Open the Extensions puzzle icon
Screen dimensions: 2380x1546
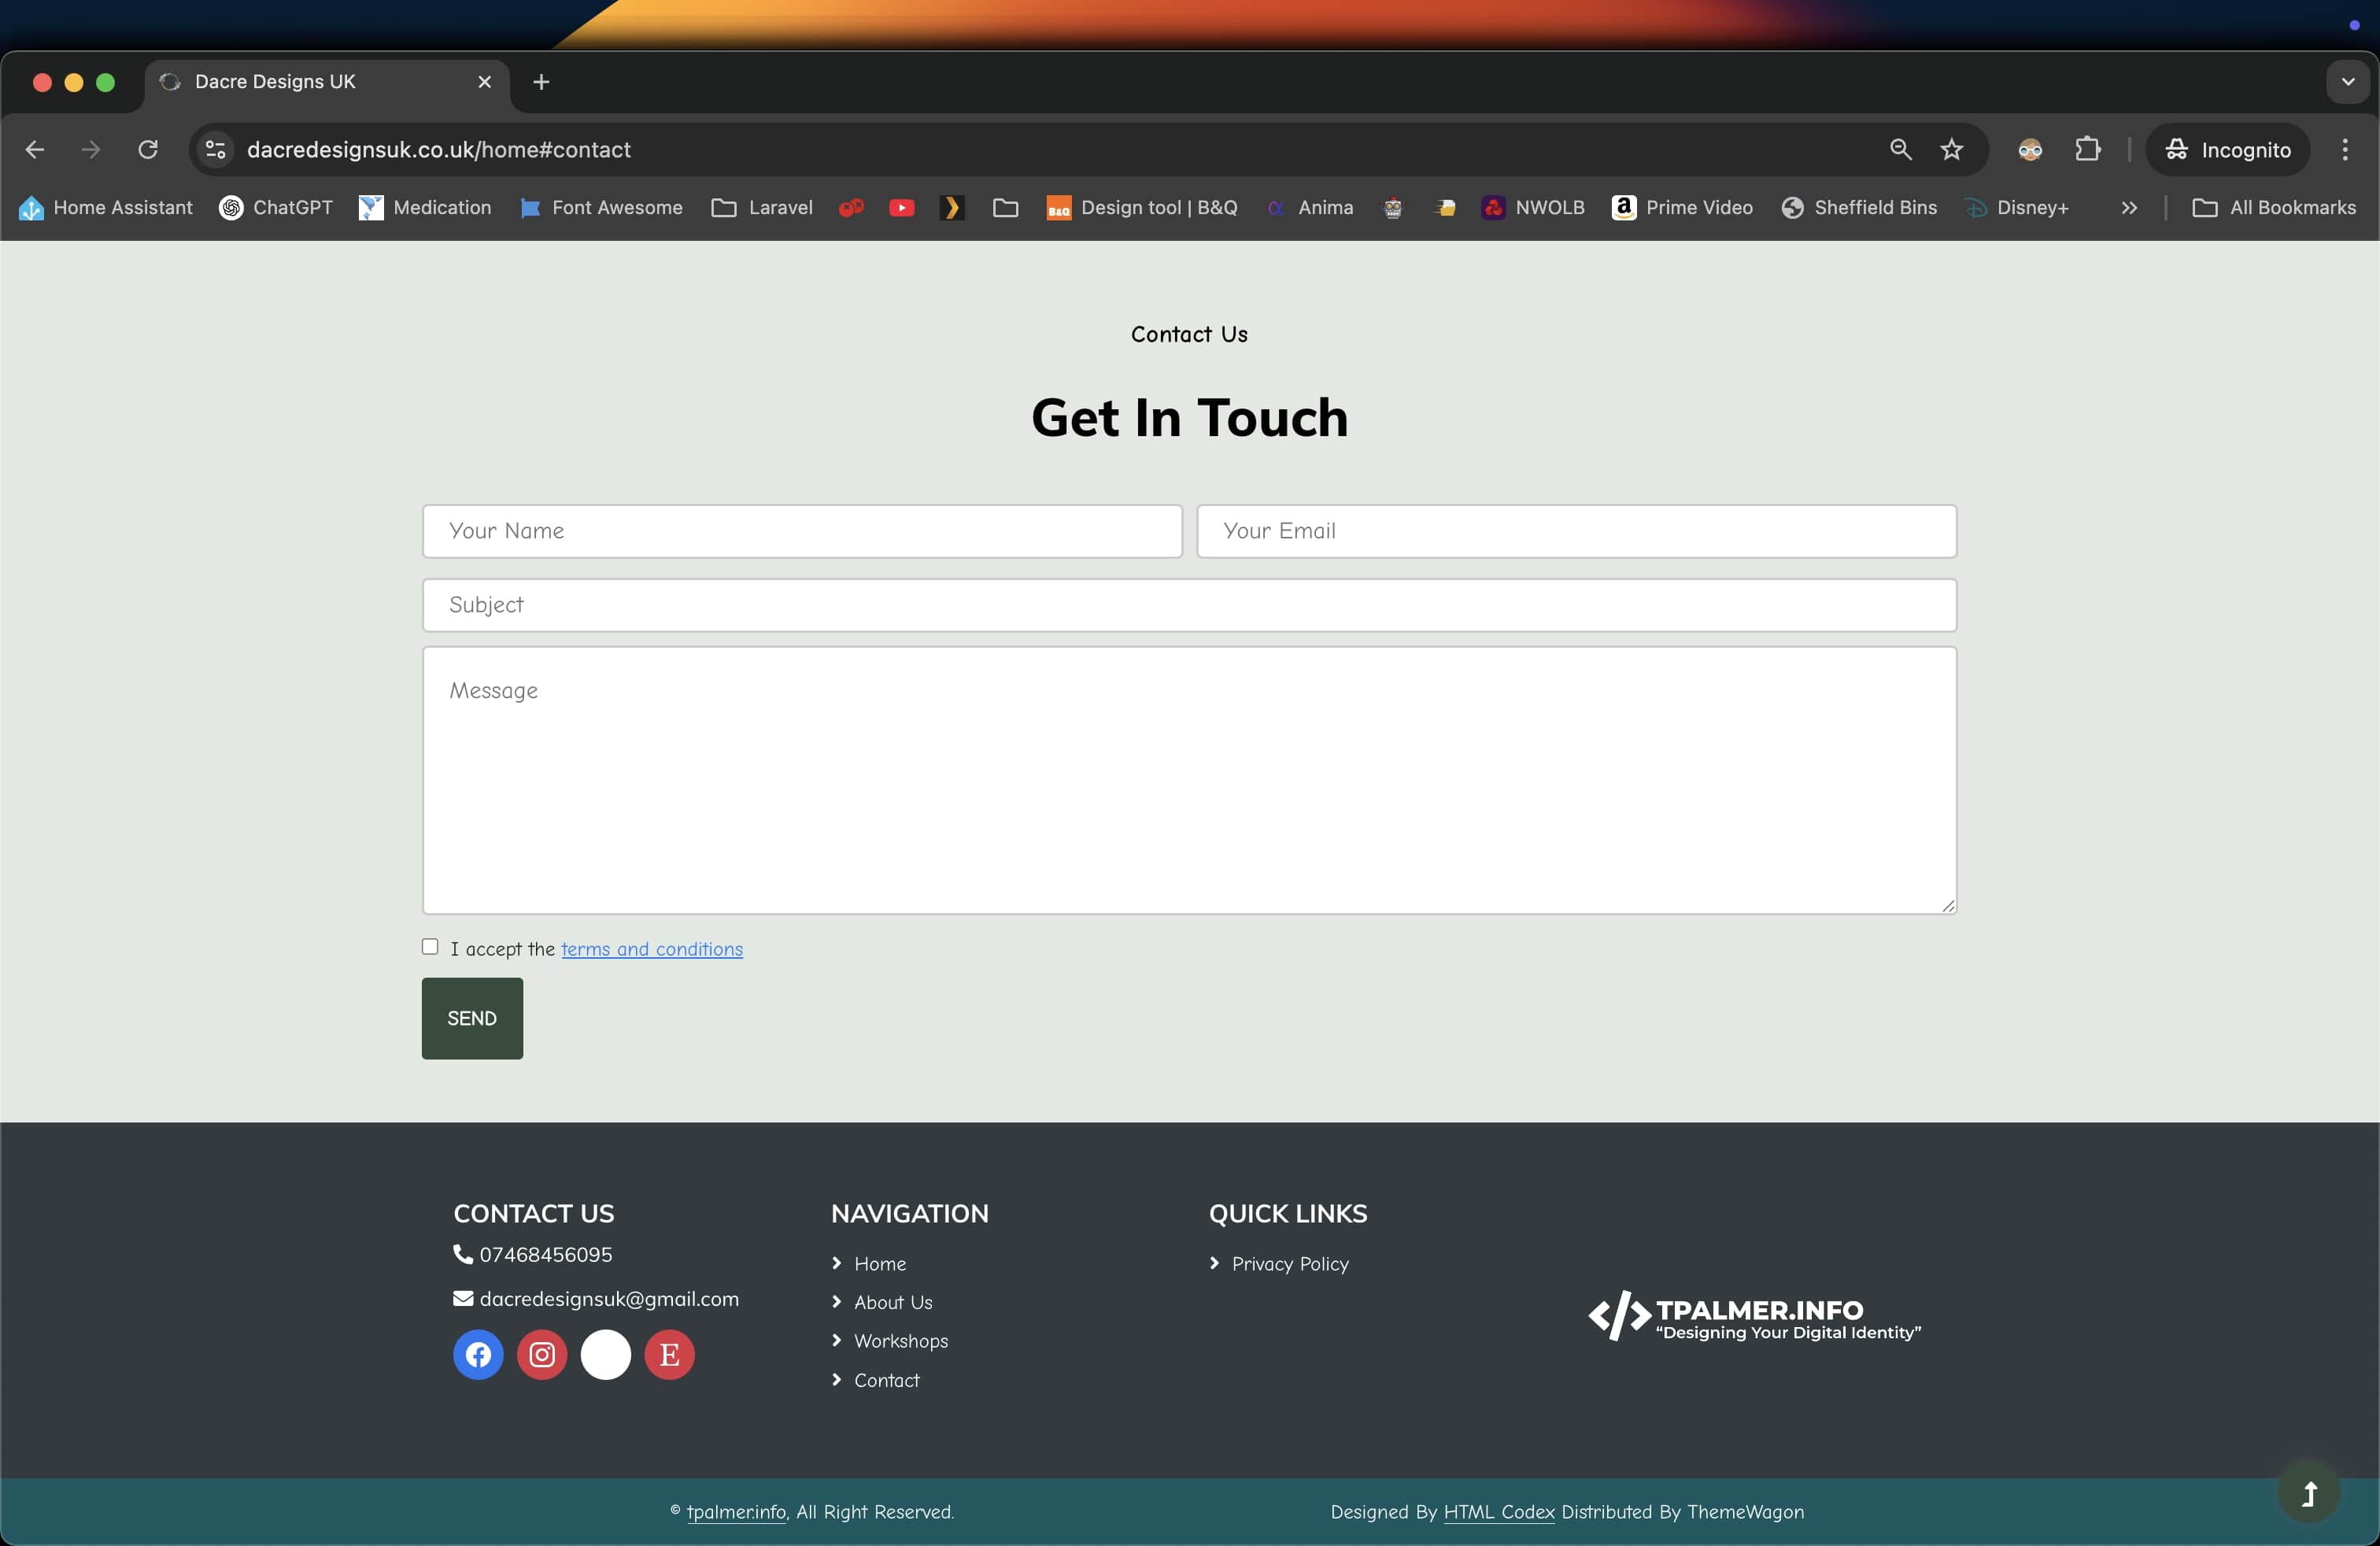point(2087,150)
